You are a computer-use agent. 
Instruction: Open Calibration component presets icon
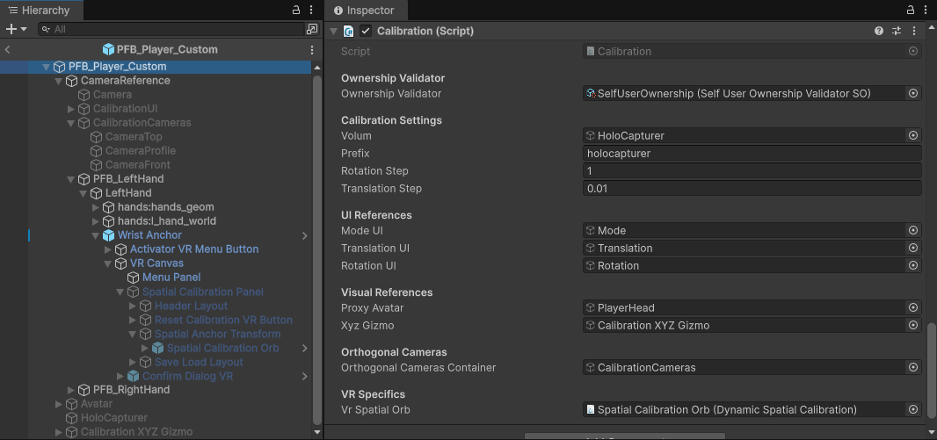[897, 31]
